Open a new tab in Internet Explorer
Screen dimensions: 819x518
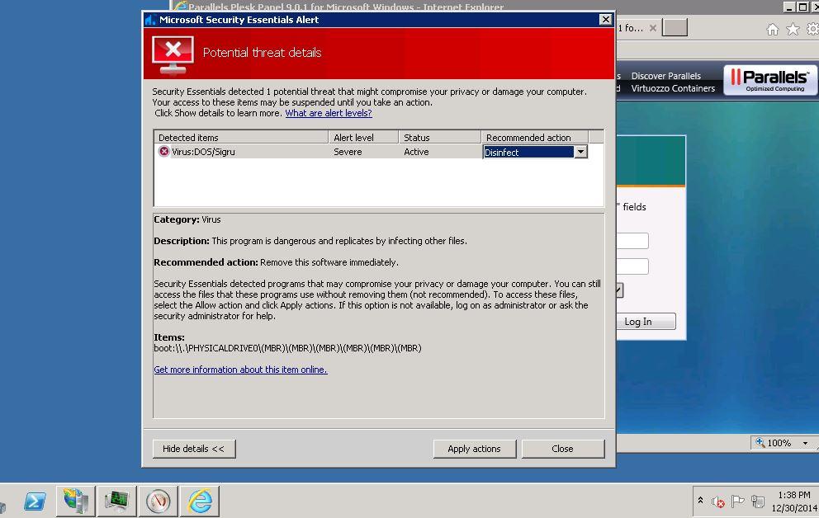click(675, 28)
